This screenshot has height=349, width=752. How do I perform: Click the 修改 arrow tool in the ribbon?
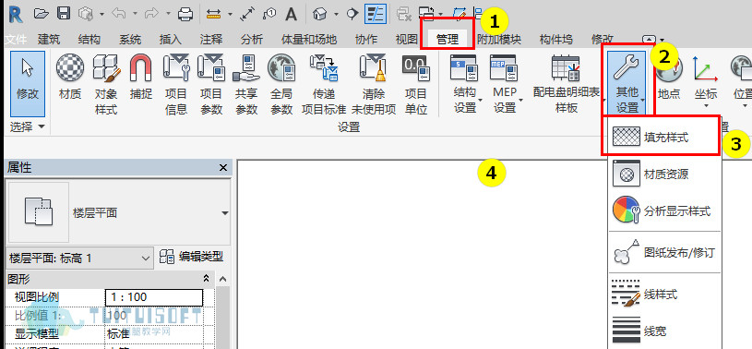pyautogui.click(x=28, y=83)
